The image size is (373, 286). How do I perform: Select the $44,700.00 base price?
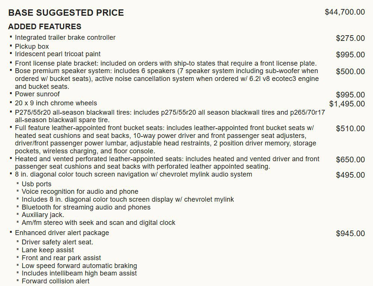click(345, 12)
